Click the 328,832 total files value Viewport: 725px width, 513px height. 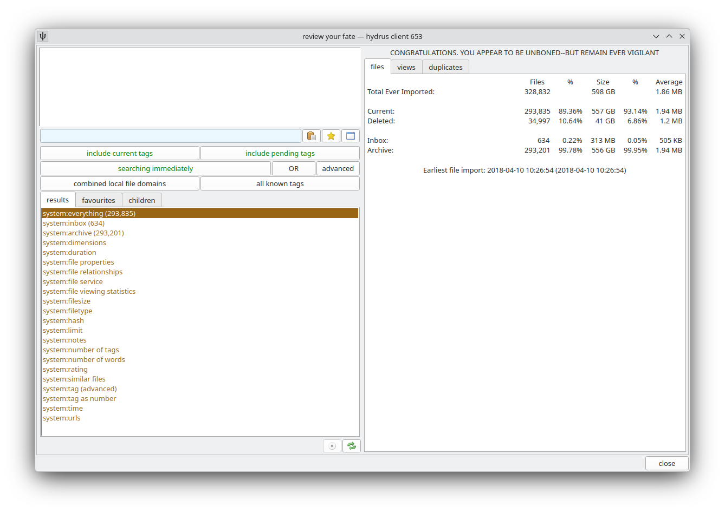pyautogui.click(x=538, y=91)
